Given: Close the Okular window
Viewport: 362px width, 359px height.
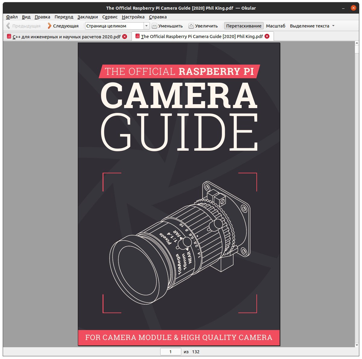Looking at the screenshot, I should [354, 8].
